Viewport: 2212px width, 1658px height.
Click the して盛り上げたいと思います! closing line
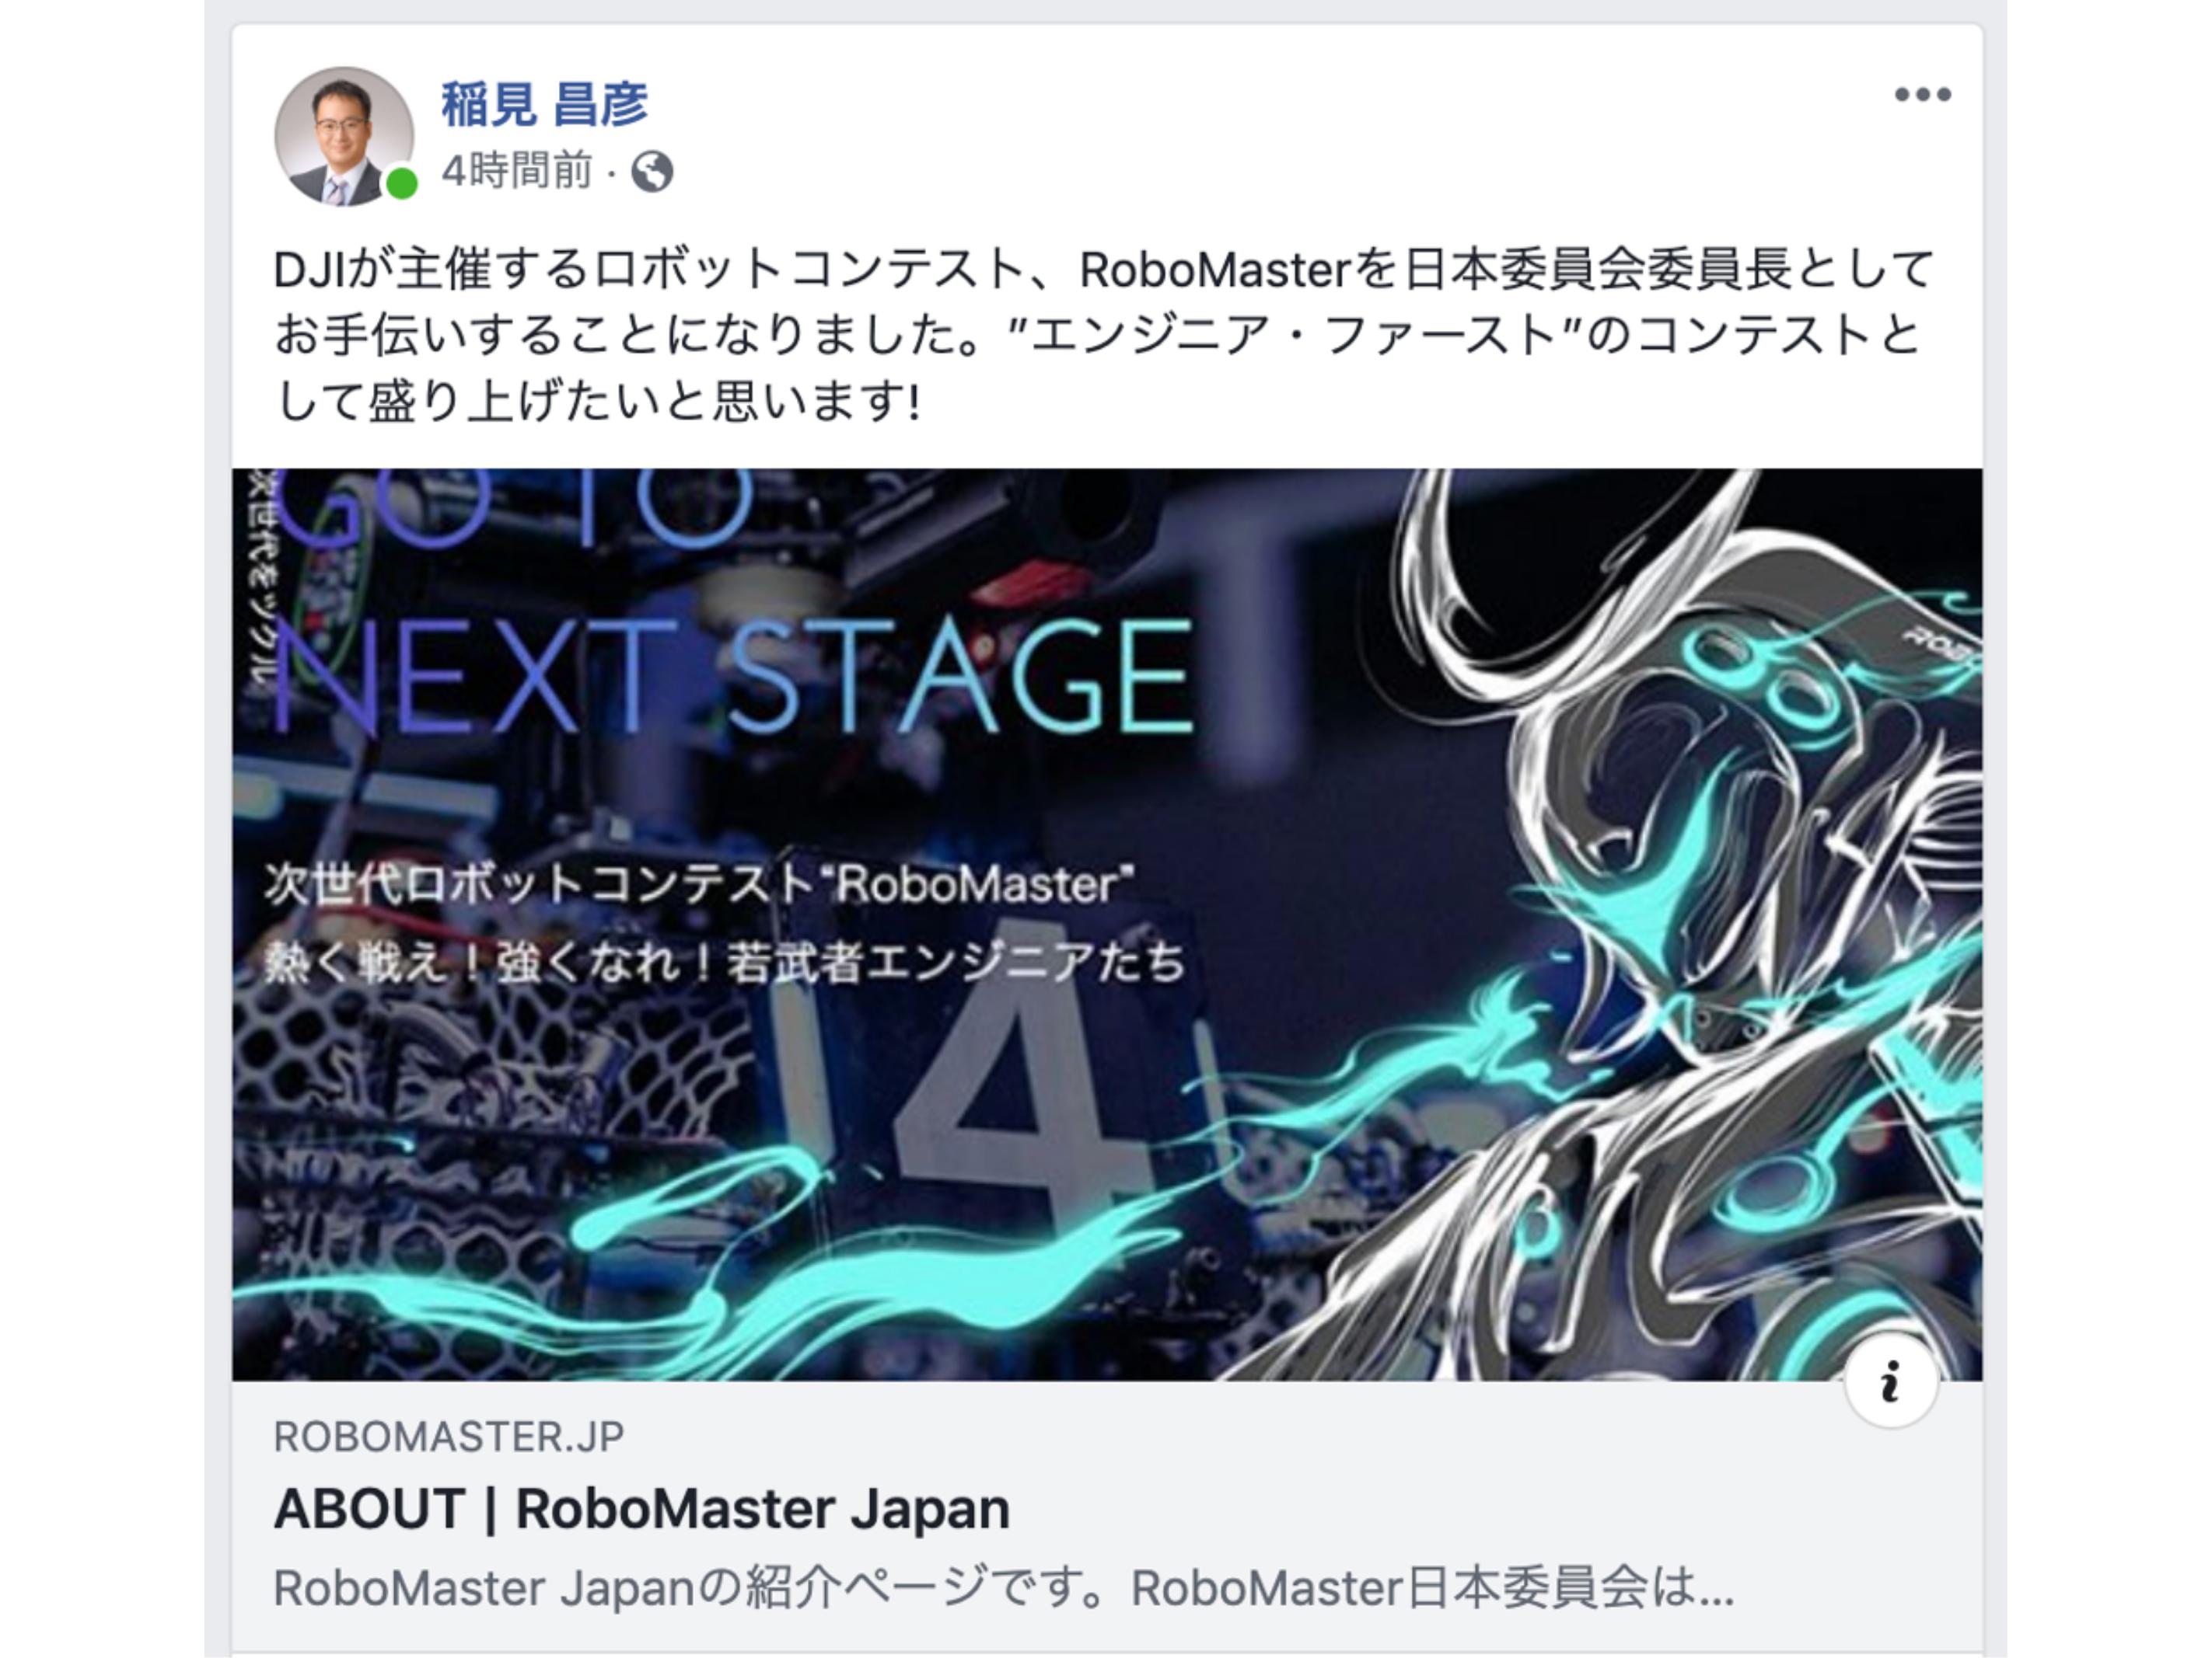coord(597,401)
